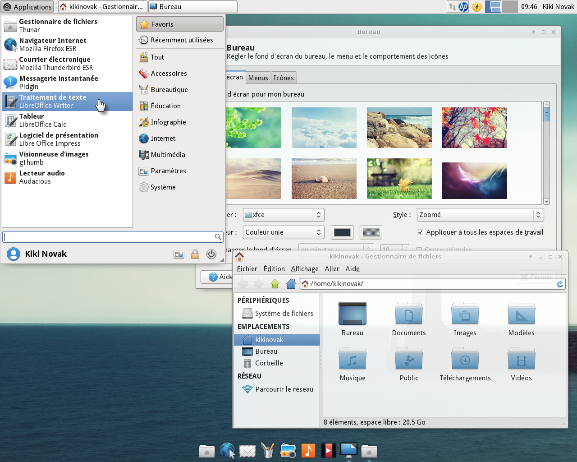Open the Images folder icon
Image resolution: width=577 pixels, height=462 pixels.
(465, 319)
